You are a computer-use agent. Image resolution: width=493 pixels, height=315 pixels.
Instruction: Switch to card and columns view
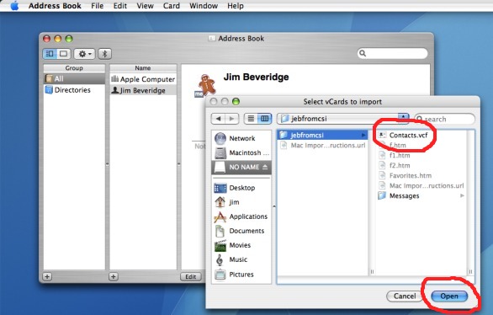pos(50,54)
